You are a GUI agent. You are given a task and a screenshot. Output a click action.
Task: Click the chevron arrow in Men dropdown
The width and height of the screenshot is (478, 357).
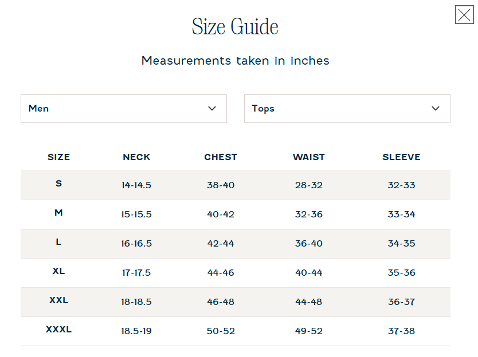pyautogui.click(x=212, y=108)
